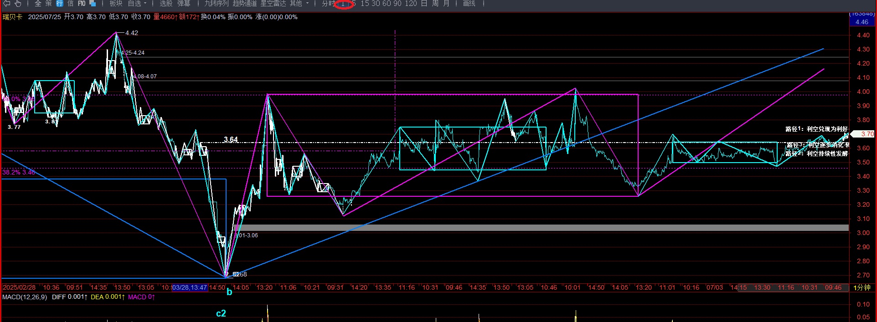Click the 2025/02/28 start date label
The width and height of the screenshot is (877, 322).
coord(19,287)
